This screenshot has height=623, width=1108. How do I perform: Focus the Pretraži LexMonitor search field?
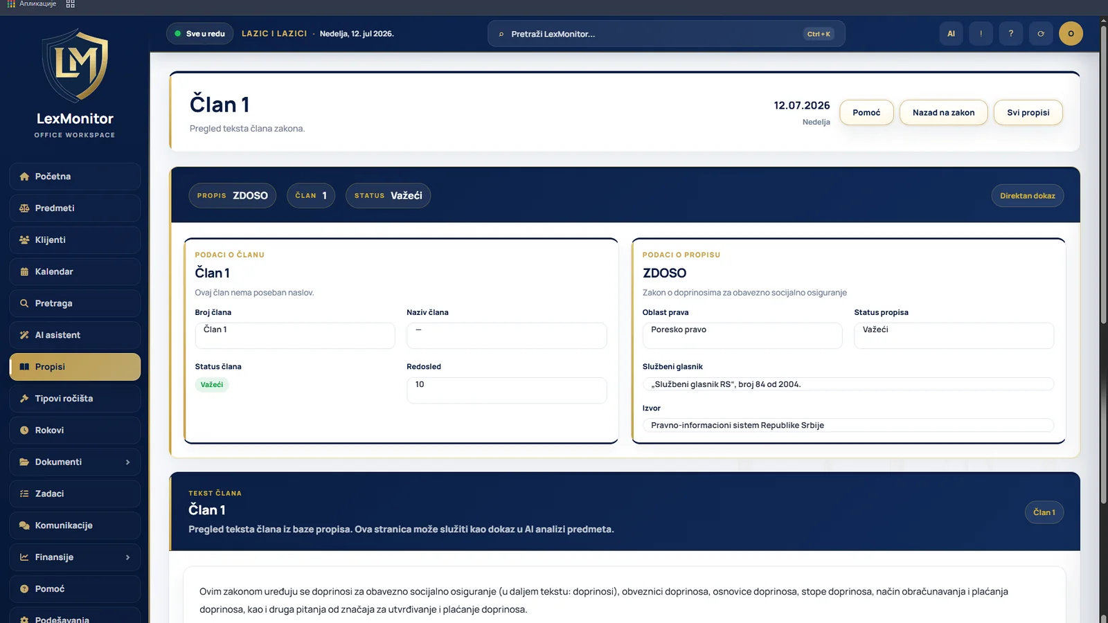tap(666, 33)
